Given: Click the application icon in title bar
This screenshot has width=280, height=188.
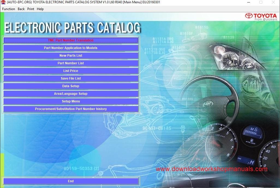Looking at the screenshot, I should [x=3, y=2].
